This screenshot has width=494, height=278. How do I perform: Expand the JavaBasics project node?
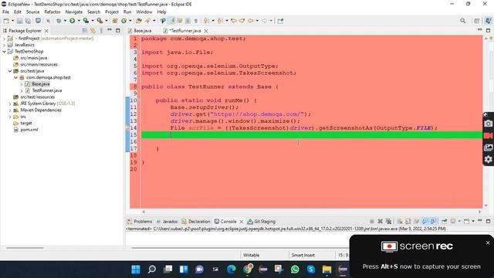pos(4,45)
